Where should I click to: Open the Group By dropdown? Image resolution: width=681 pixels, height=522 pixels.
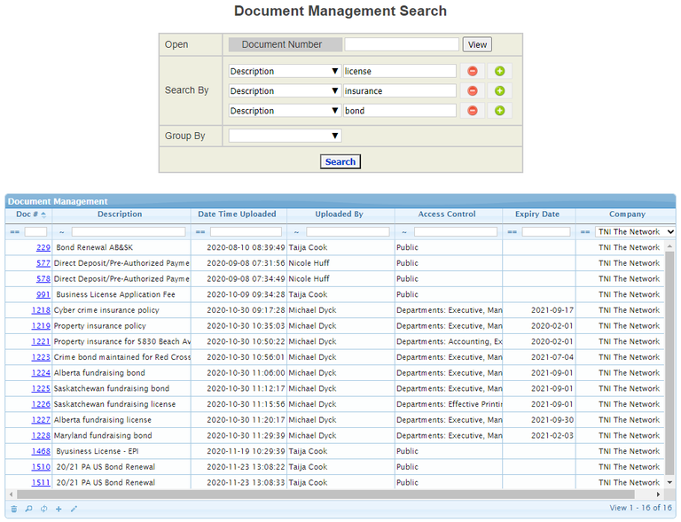[285, 136]
